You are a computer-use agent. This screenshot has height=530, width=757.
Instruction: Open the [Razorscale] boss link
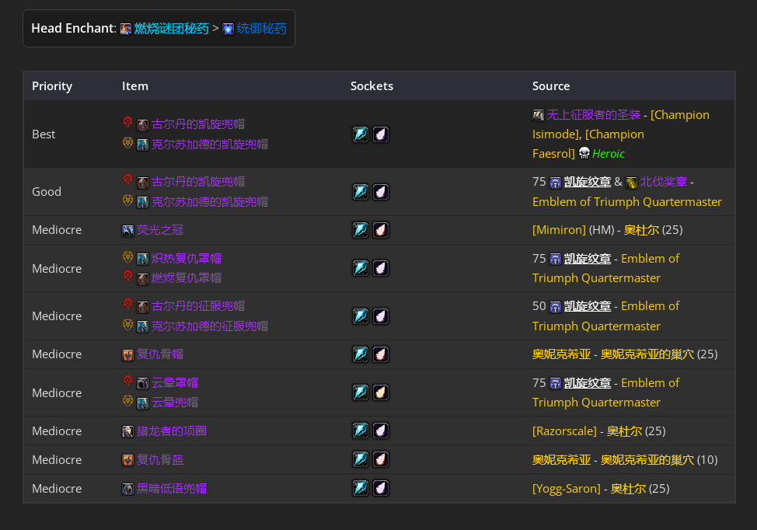[x=564, y=431]
